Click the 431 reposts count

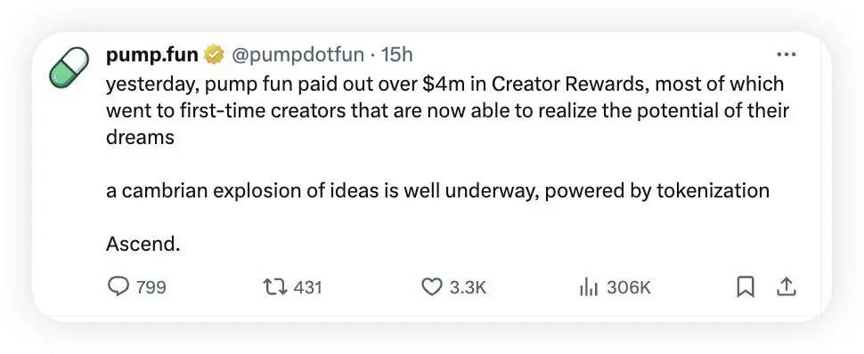(x=307, y=287)
